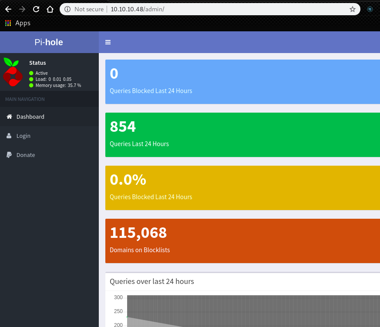Open the Apps grid in the bookmarks bar

tap(17, 23)
